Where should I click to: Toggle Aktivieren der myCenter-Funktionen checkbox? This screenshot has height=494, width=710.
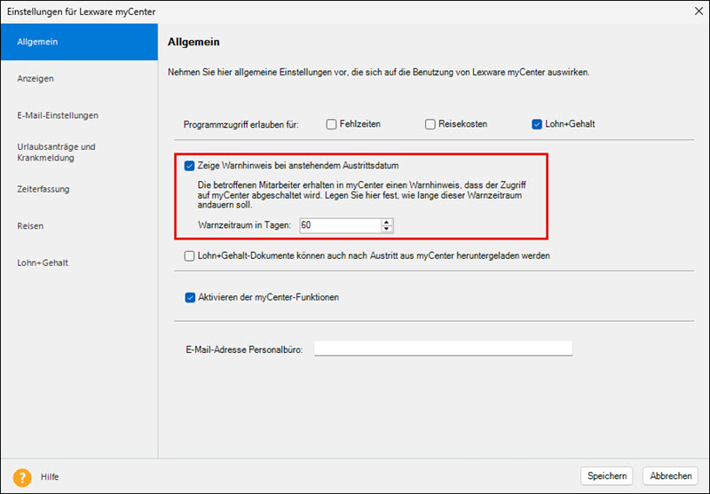[190, 298]
